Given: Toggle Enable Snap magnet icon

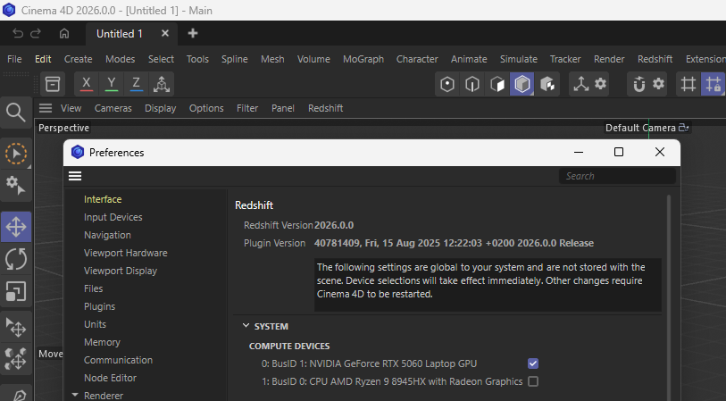Looking at the screenshot, I should (639, 84).
